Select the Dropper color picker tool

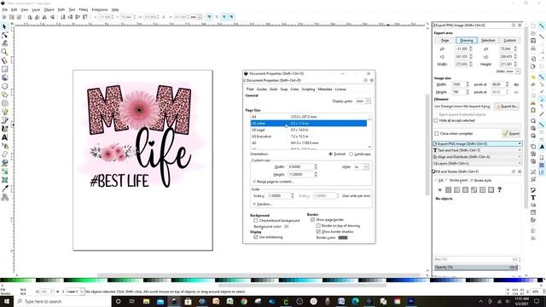[x=4, y=188]
